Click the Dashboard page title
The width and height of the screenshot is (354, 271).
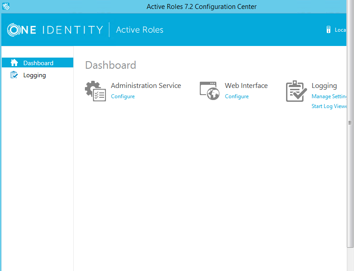click(111, 65)
